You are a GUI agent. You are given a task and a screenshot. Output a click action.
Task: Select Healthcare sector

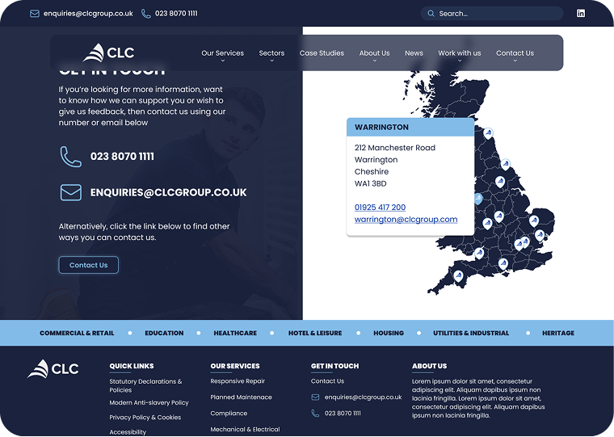[235, 334]
